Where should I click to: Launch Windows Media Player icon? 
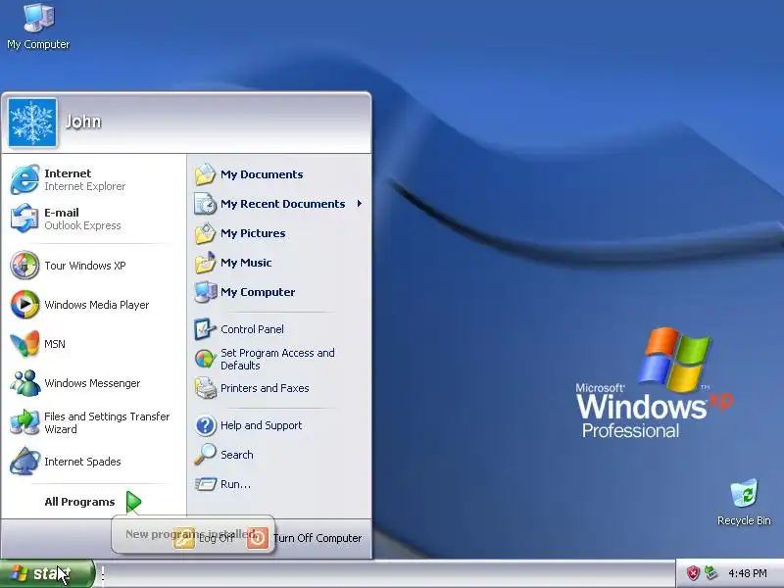(x=24, y=305)
